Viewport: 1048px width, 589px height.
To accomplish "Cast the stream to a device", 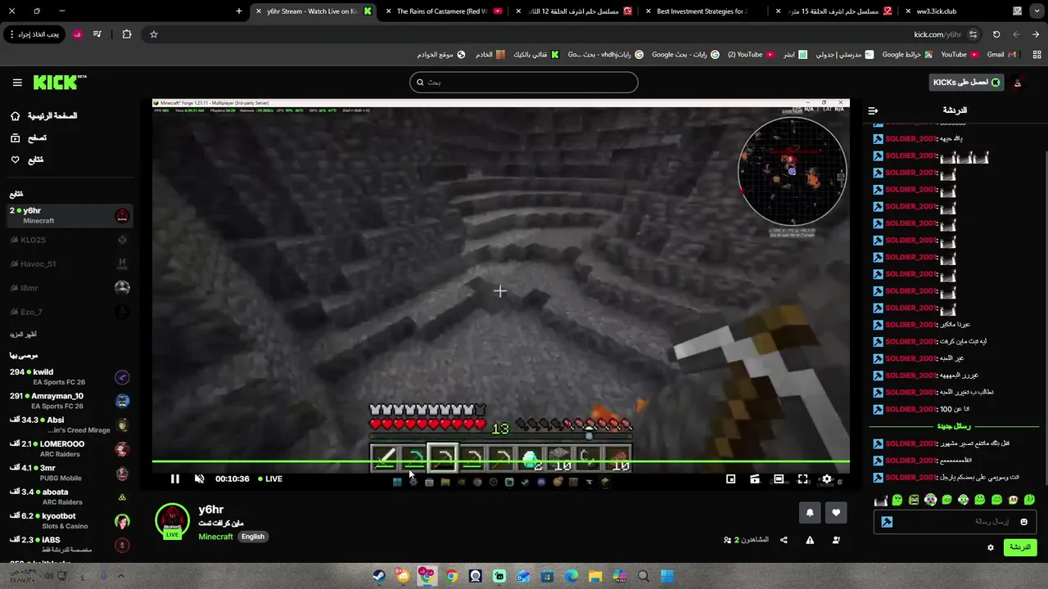I will 755,479.
